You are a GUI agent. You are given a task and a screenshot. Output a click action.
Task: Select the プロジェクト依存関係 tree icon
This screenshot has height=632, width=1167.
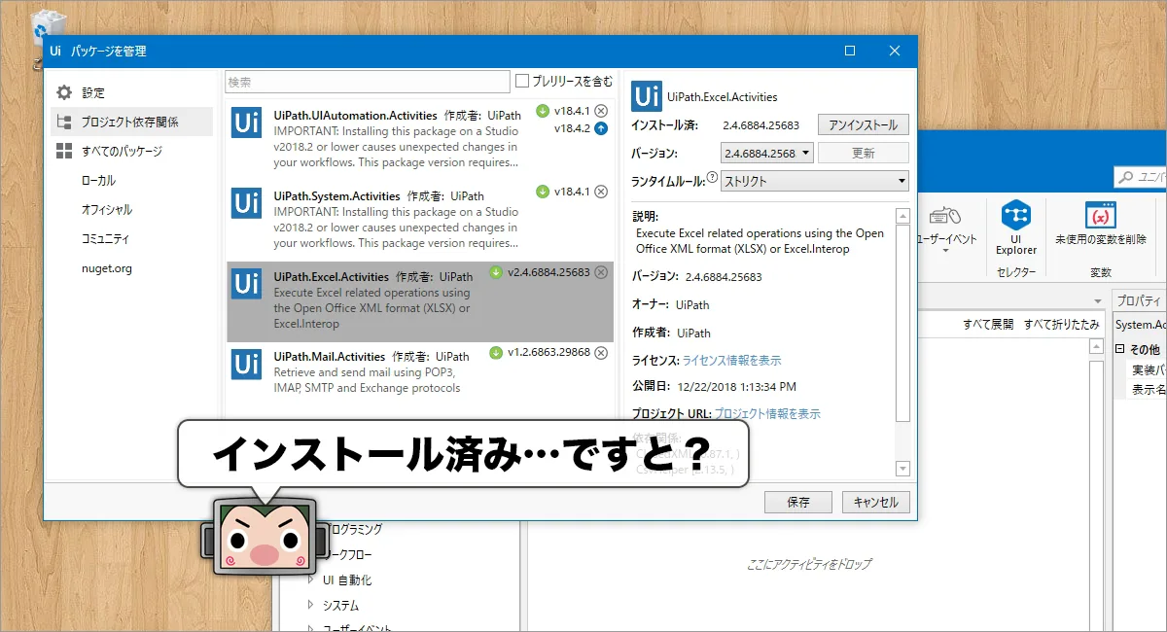64,122
